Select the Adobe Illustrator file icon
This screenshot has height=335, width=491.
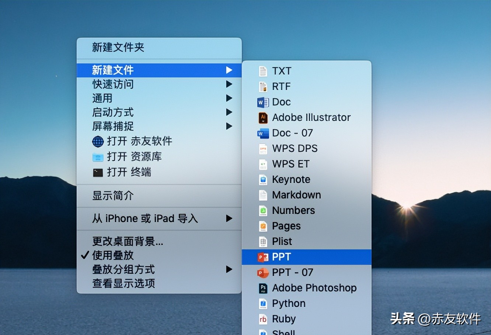pos(263,118)
